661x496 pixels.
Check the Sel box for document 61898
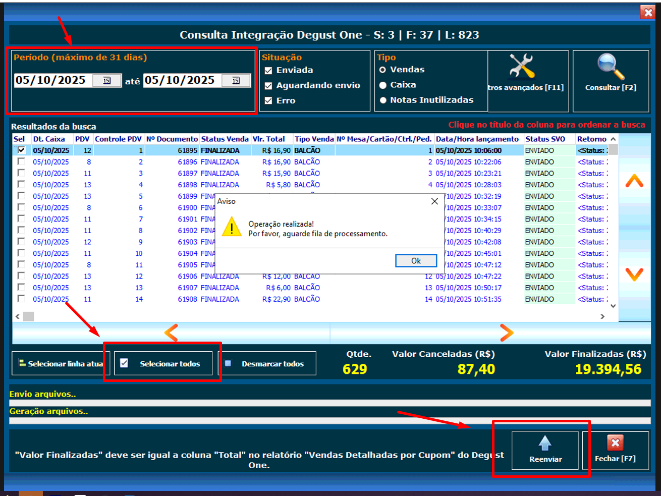pos(21,184)
